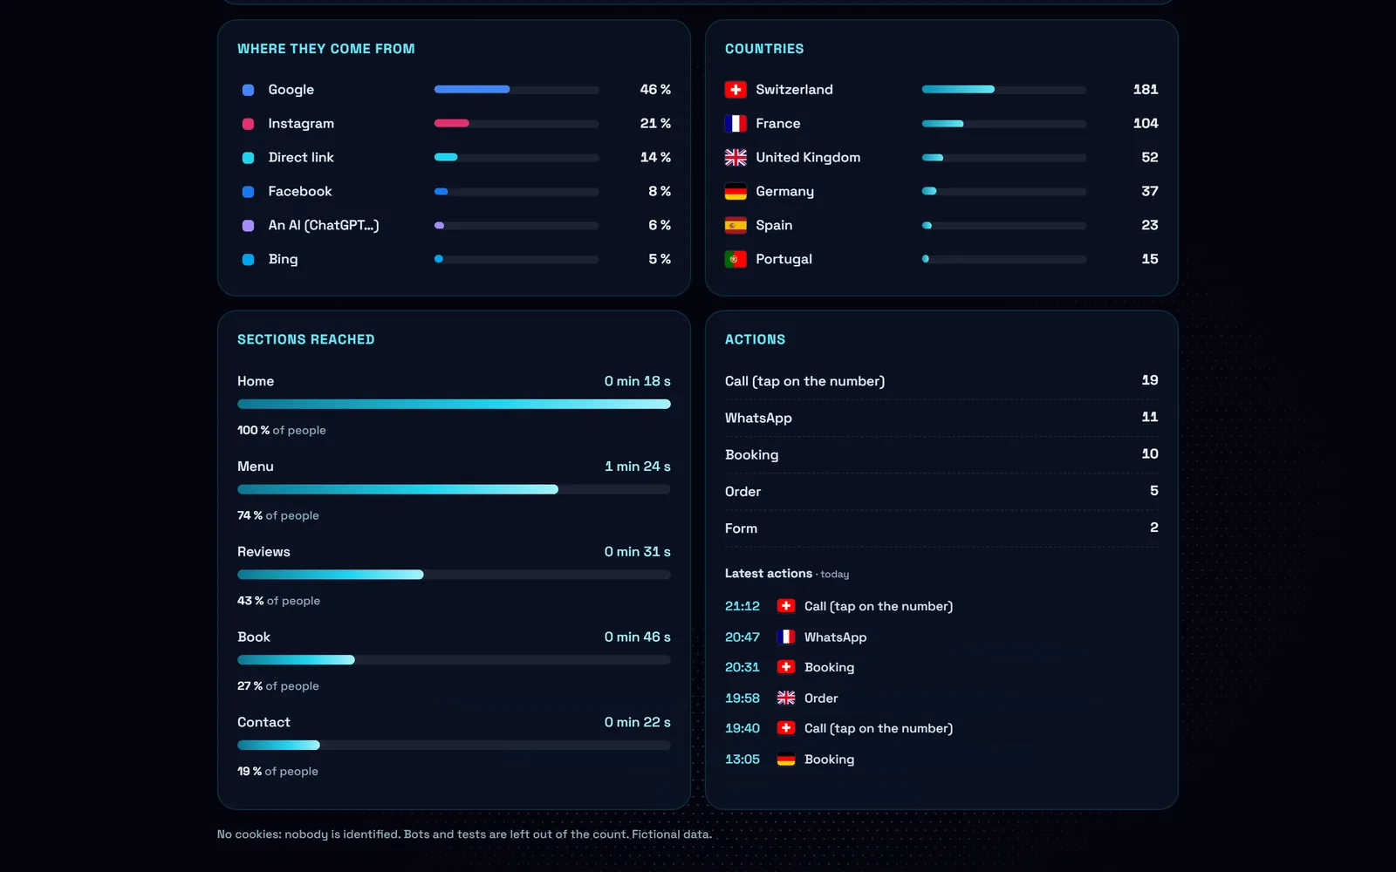Click the Switzerland flag in Countries

coord(736,90)
